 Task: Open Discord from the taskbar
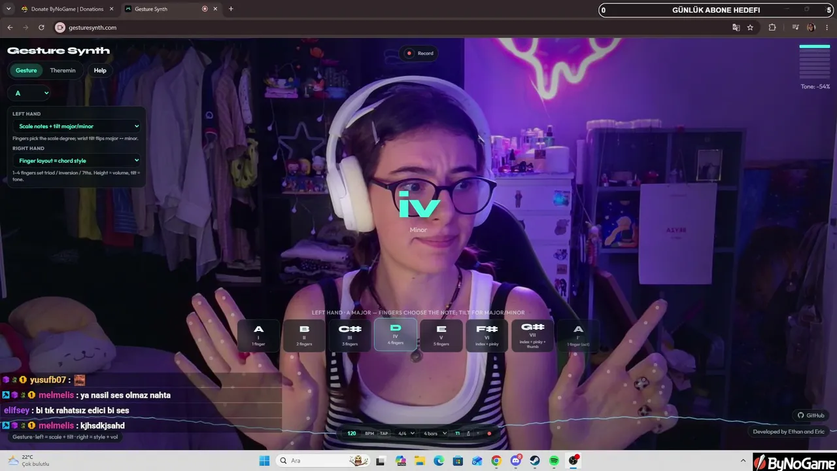coord(516,461)
